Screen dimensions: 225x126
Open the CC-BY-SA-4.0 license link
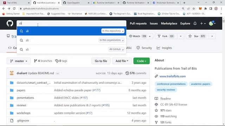pyautogui.click(x=174, y=104)
